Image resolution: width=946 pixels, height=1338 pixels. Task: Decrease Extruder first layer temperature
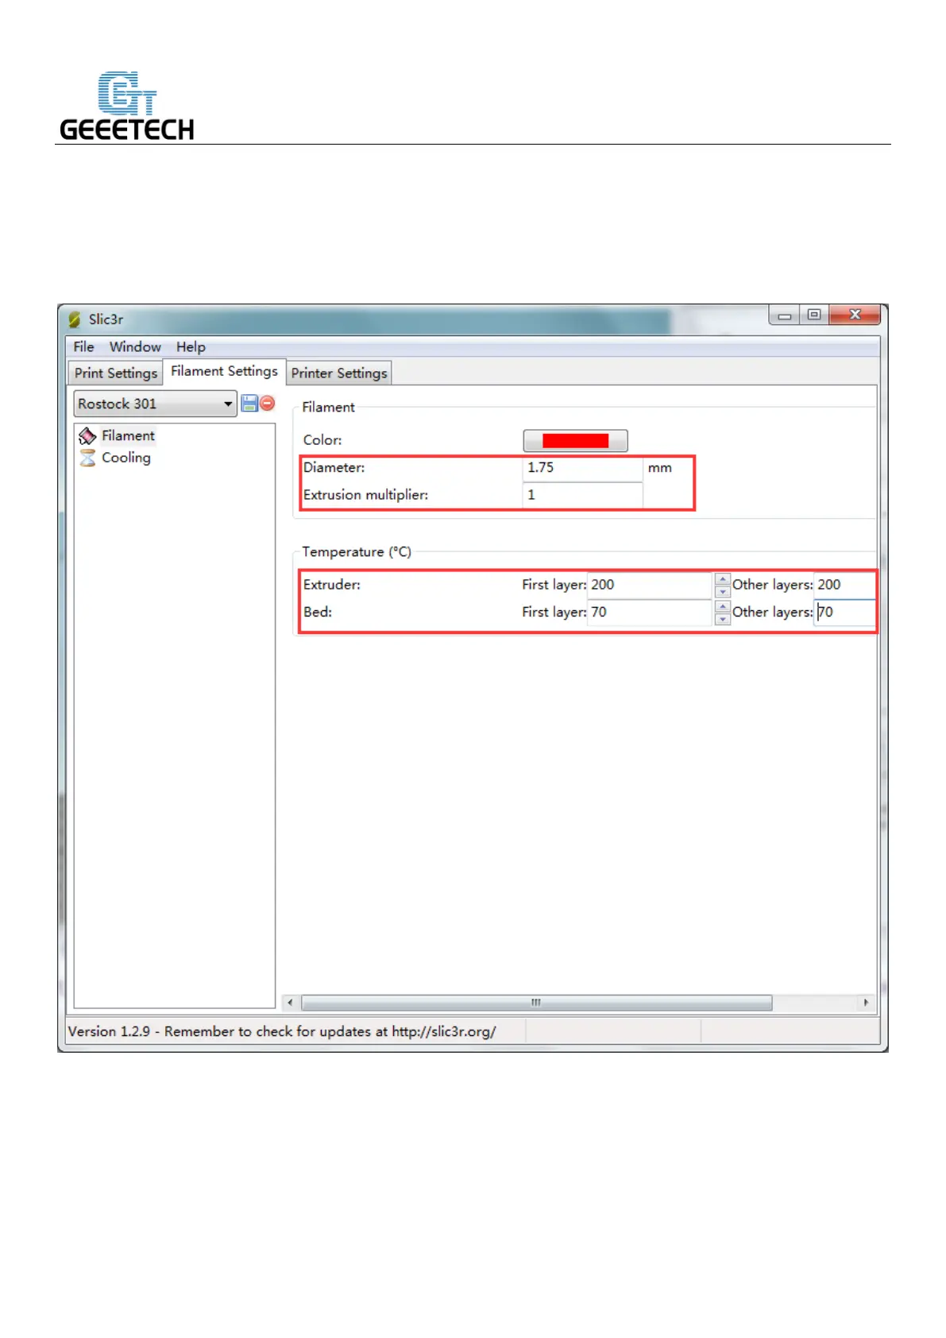click(723, 591)
